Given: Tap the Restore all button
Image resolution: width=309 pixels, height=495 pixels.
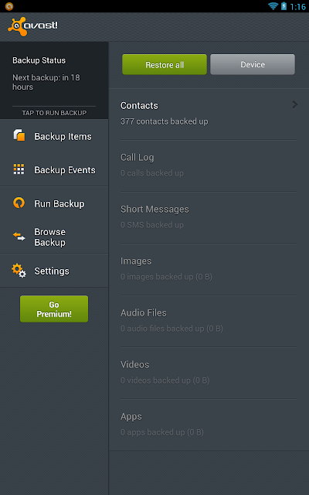Looking at the screenshot, I should point(165,64).
